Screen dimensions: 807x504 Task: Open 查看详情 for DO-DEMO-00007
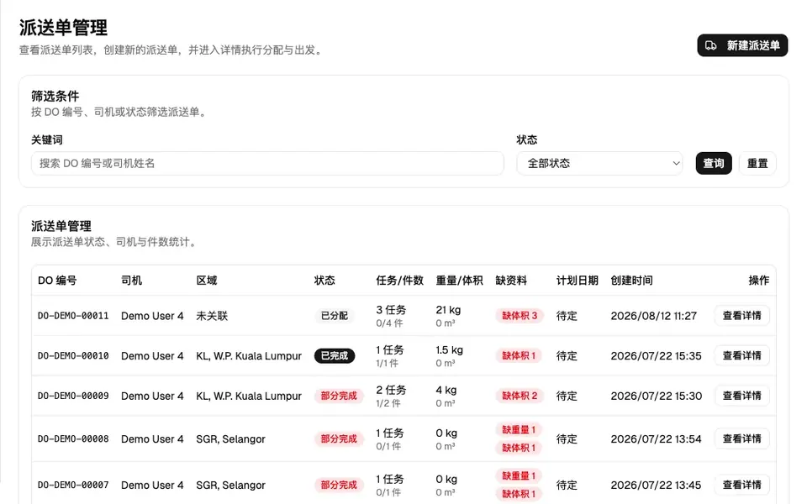pyautogui.click(x=741, y=485)
